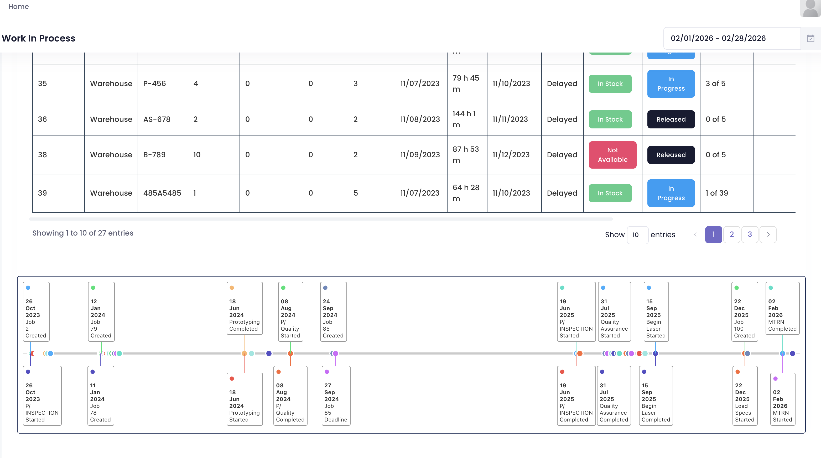Click the Home breadcrumb link
The height and width of the screenshot is (458, 821).
[x=18, y=6]
